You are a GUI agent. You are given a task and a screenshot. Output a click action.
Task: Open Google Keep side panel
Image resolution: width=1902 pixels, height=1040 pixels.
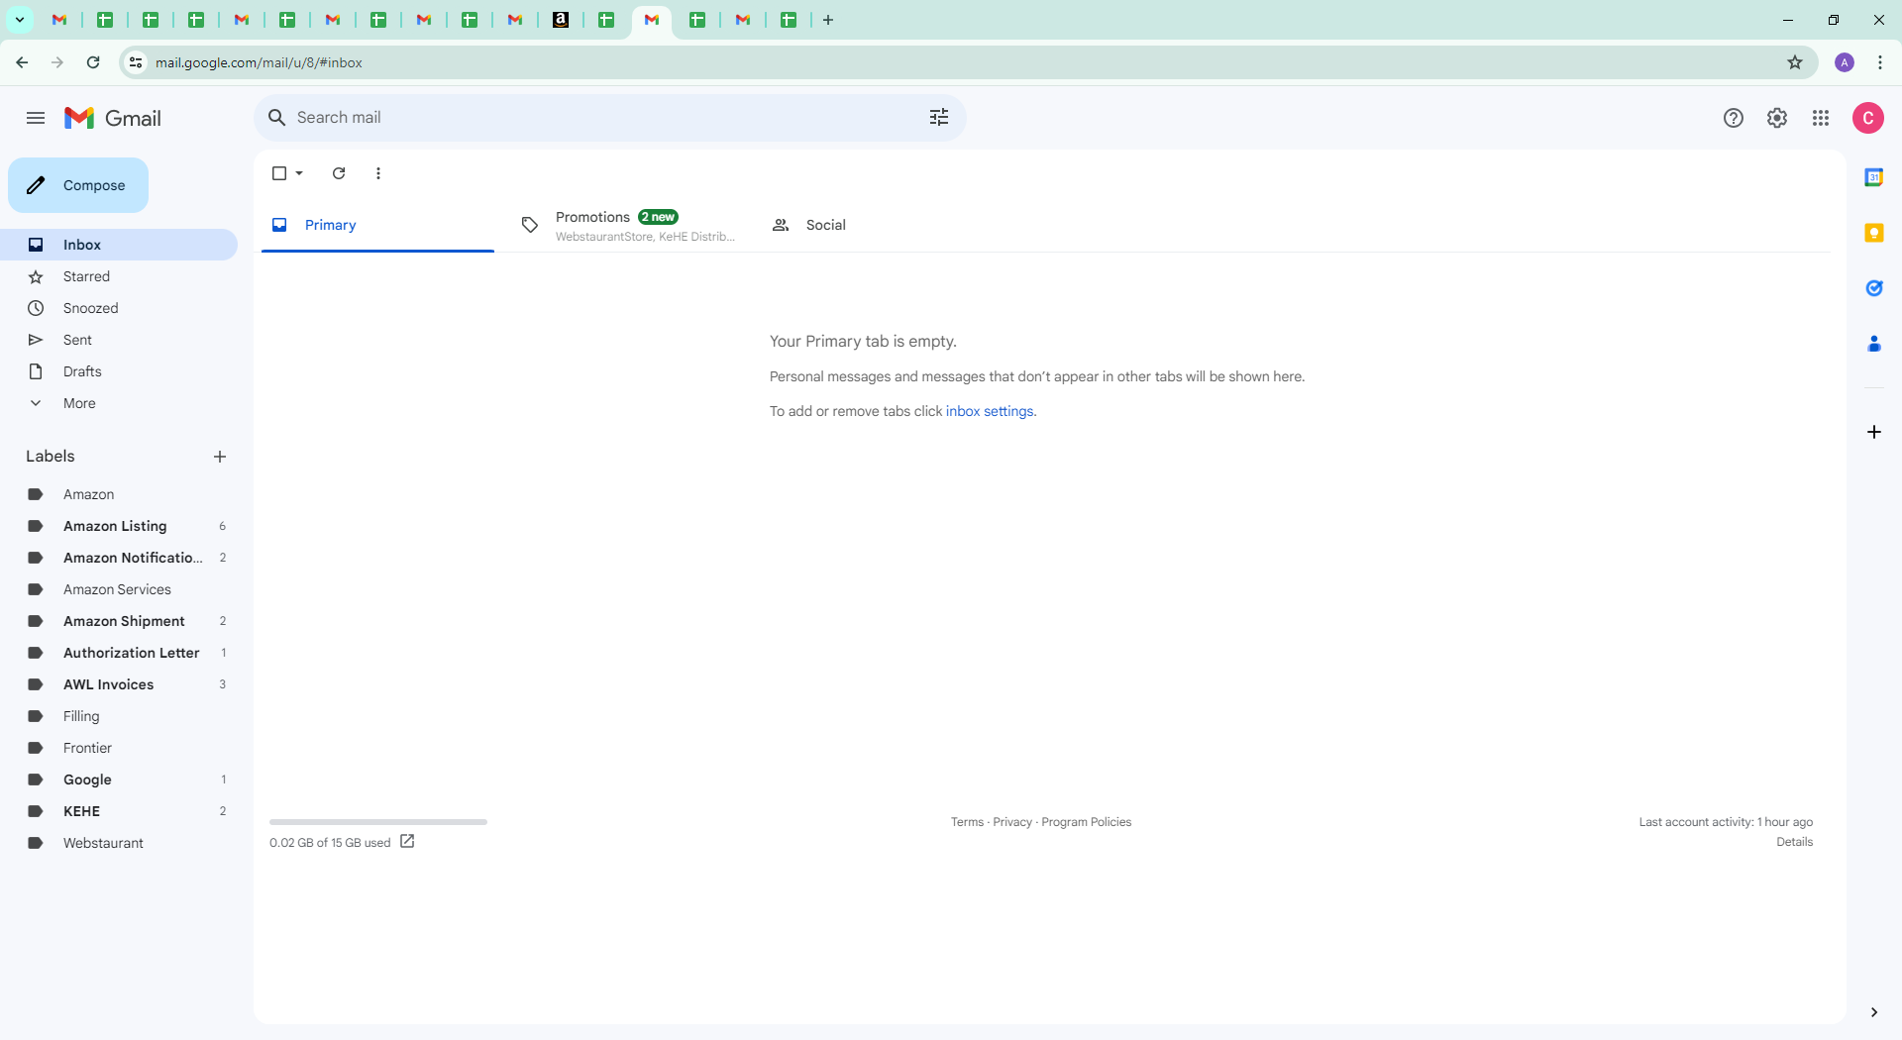point(1874,233)
